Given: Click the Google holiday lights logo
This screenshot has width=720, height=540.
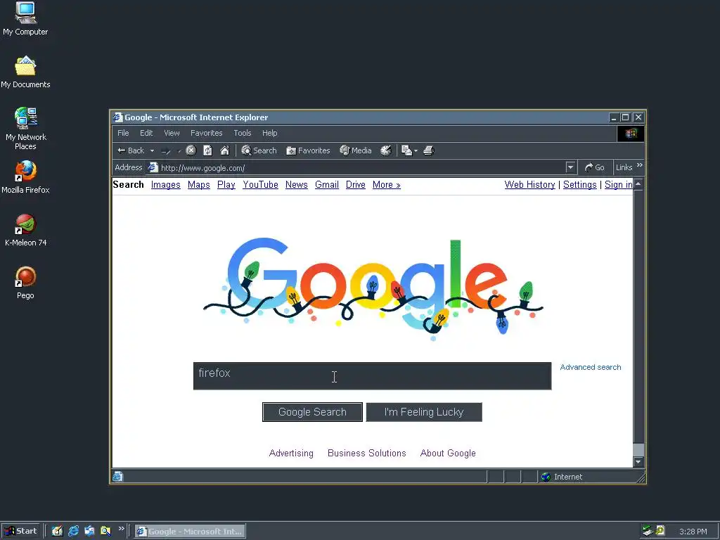Looking at the screenshot, I should coord(373,288).
